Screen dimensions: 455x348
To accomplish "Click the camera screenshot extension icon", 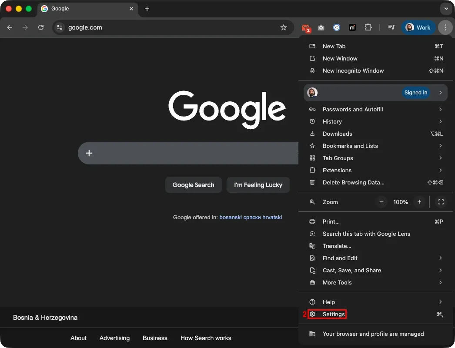I will 321,27.
